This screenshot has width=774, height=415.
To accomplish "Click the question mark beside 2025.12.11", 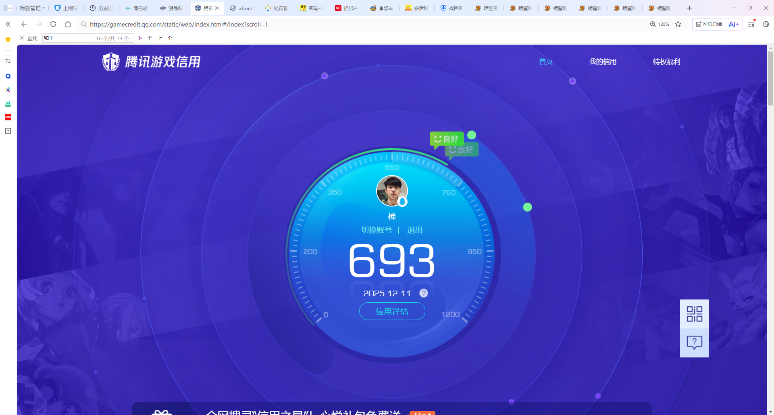I will tap(423, 293).
